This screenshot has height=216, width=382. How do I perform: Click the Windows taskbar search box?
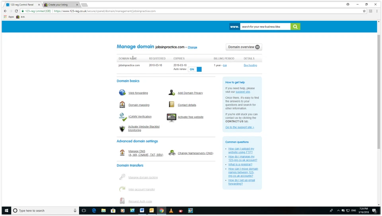click(45, 211)
